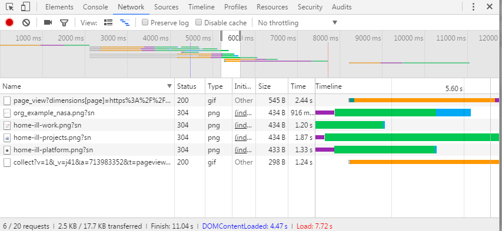Select the collect?v=1&_v=j41 request name

[92, 162]
